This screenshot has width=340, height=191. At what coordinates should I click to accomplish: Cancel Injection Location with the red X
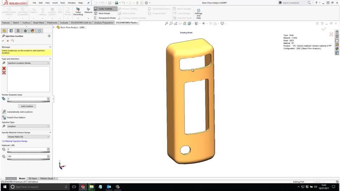pos(8,41)
